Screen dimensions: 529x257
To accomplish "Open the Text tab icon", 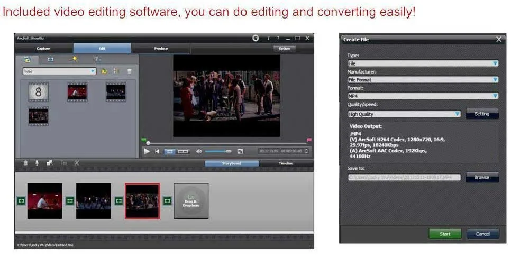I will [x=97, y=60].
